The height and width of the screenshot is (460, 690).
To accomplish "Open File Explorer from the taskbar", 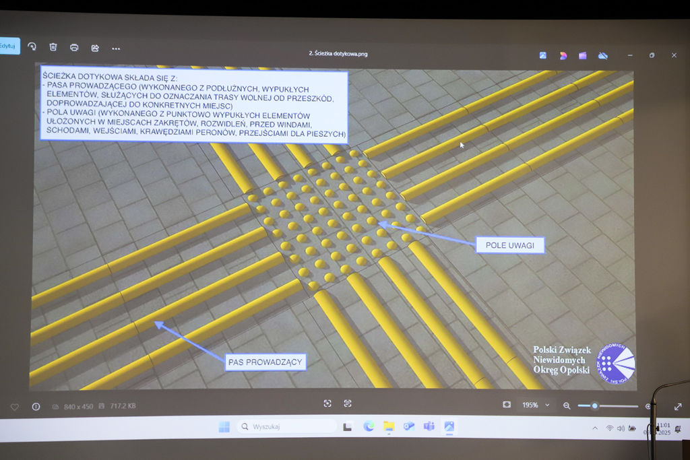I will click(389, 426).
